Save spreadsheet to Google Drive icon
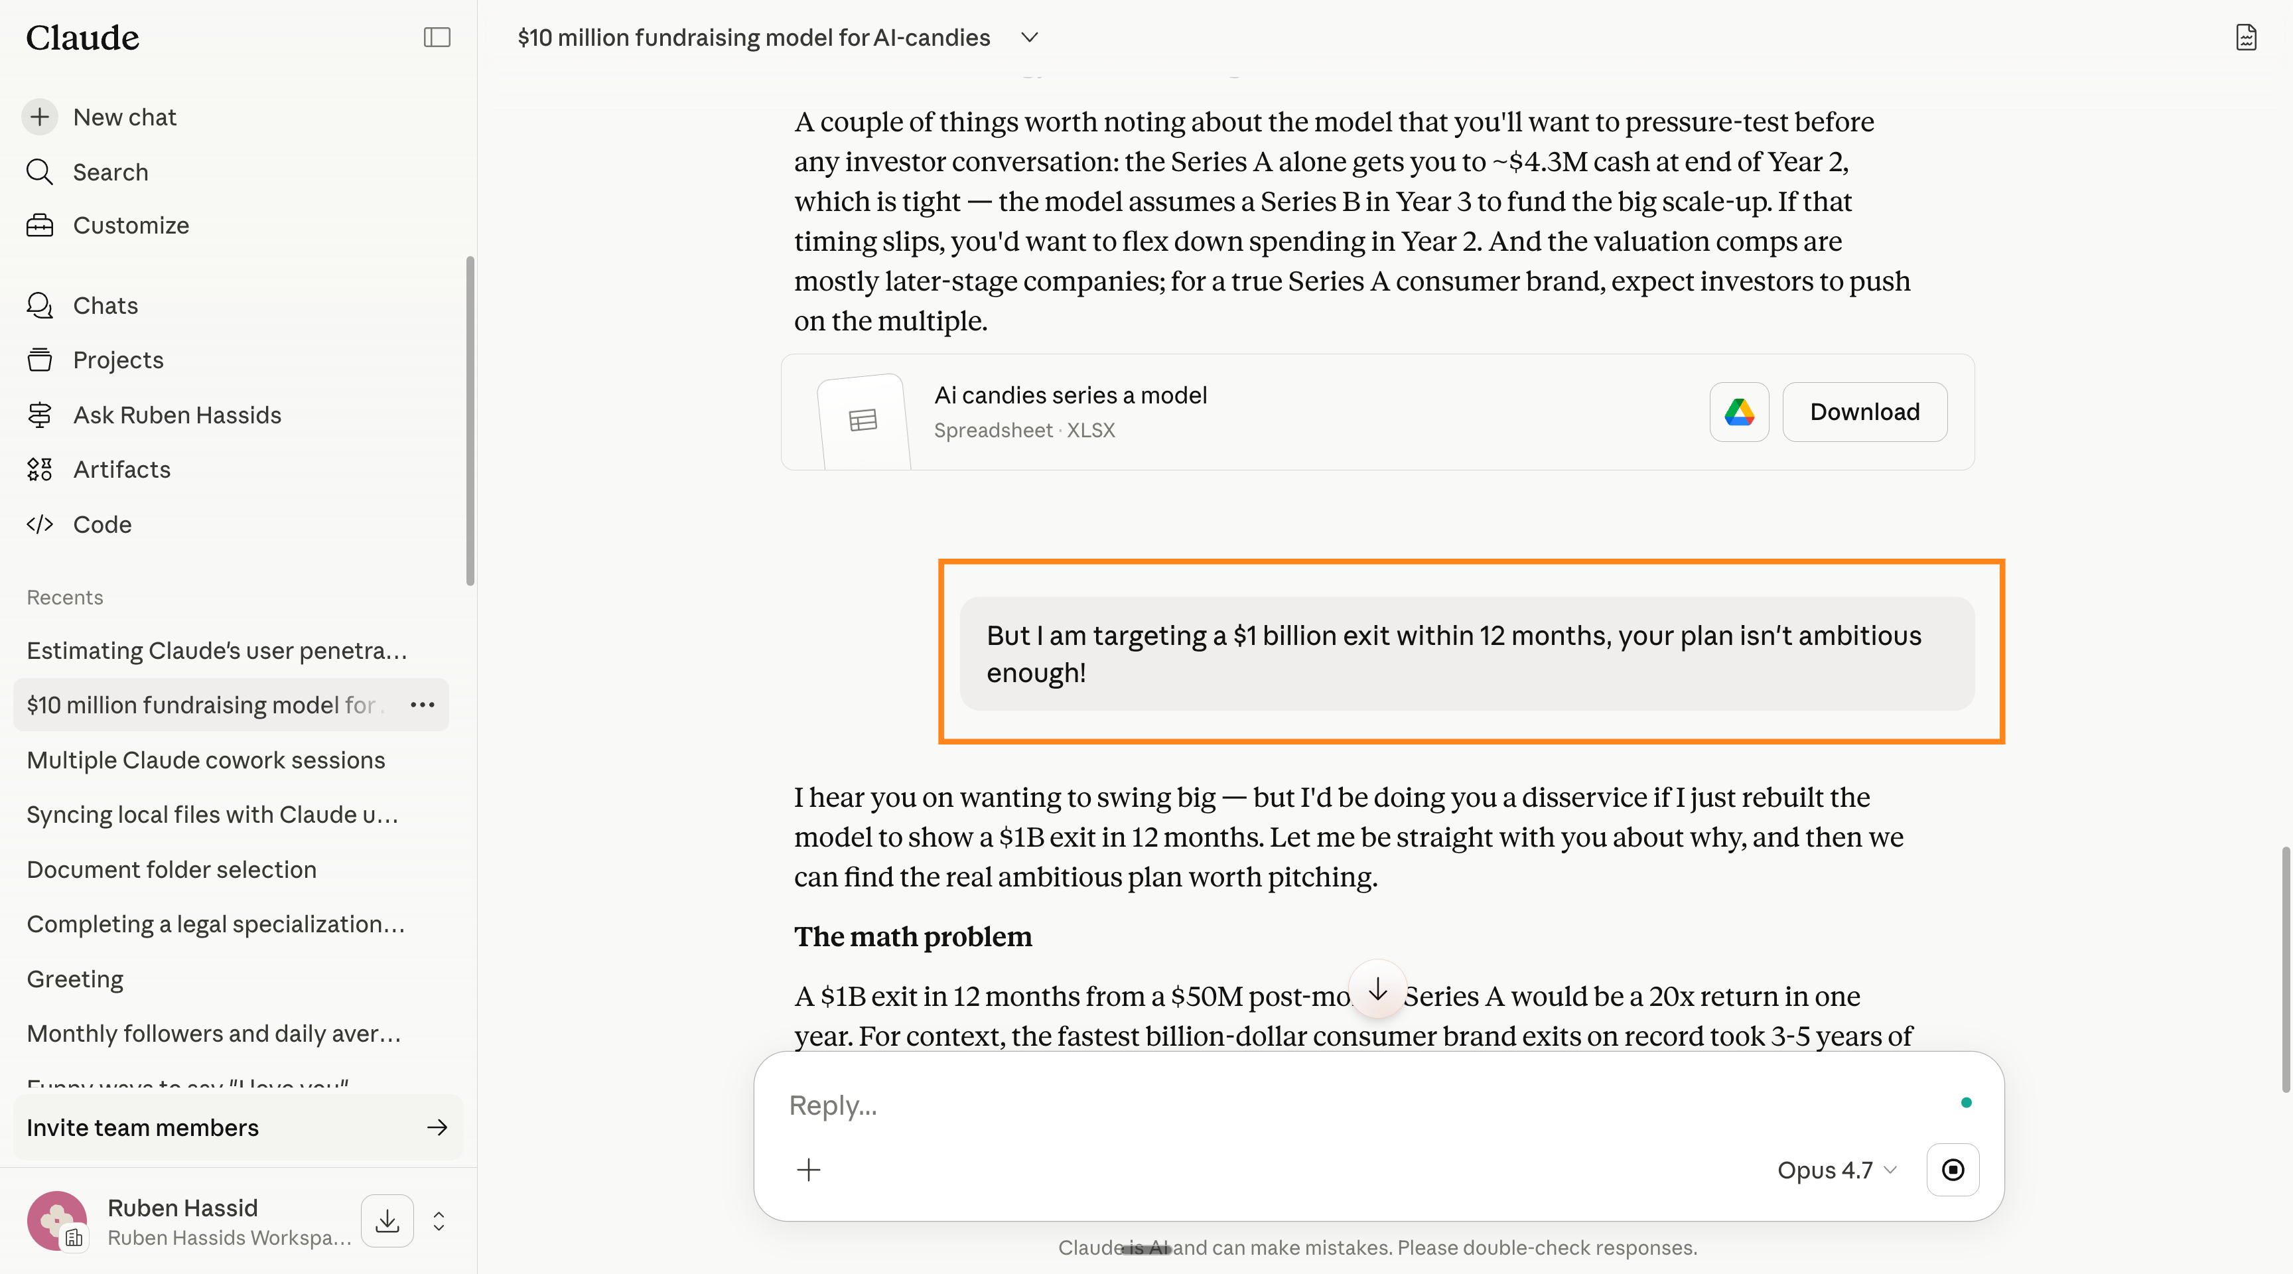The height and width of the screenshot is (1274, 2293). coord(1738,412)
